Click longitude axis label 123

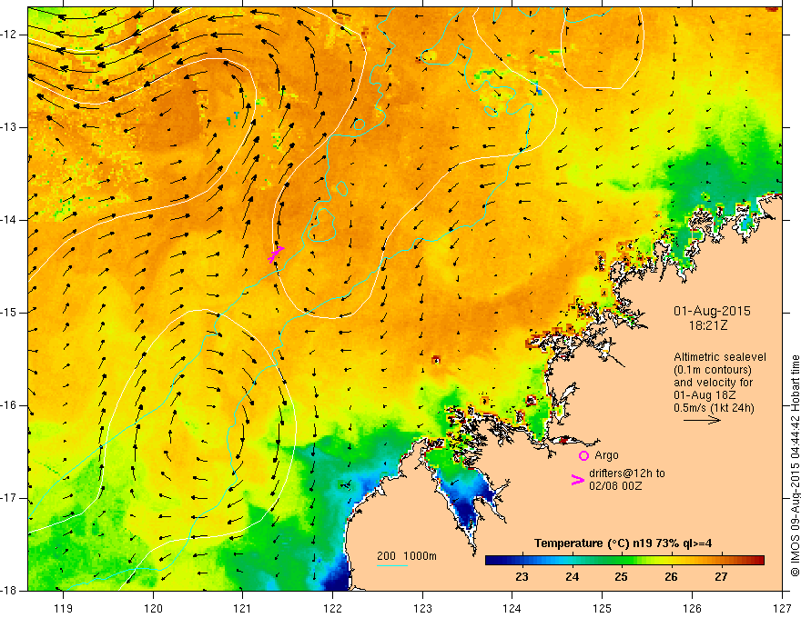pos(422,608)
